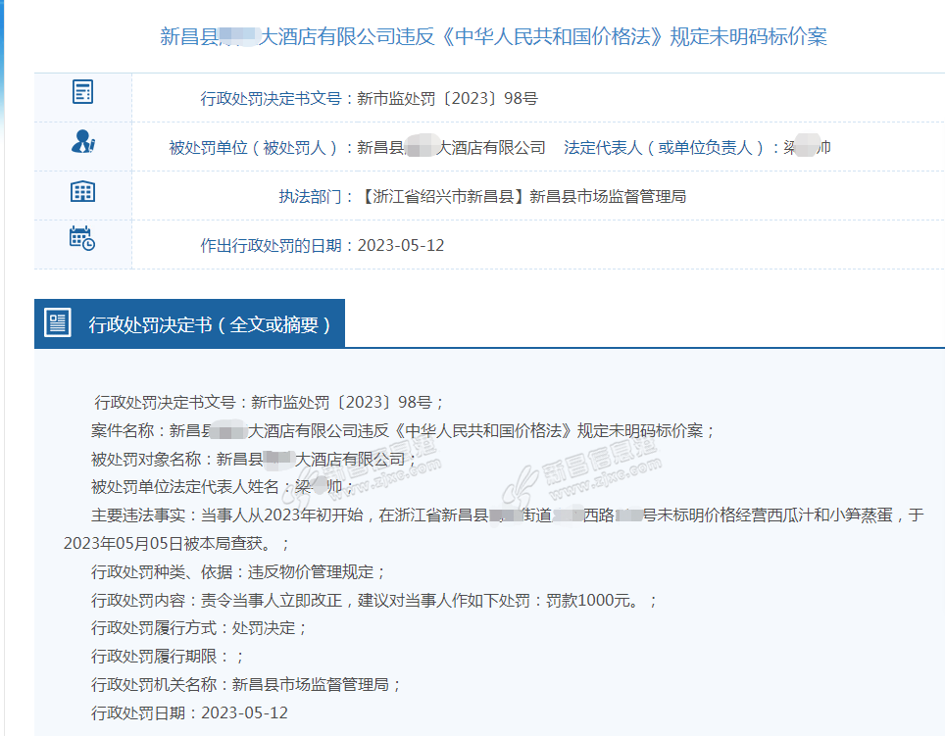Image resolution: width=945 pixels, height=736 pixels.
Task: Click the page title ending in 未明码标价案
Action: click(x=493, y=37)
